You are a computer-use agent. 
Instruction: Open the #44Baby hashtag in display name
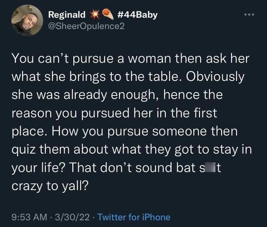pos(137,15)
